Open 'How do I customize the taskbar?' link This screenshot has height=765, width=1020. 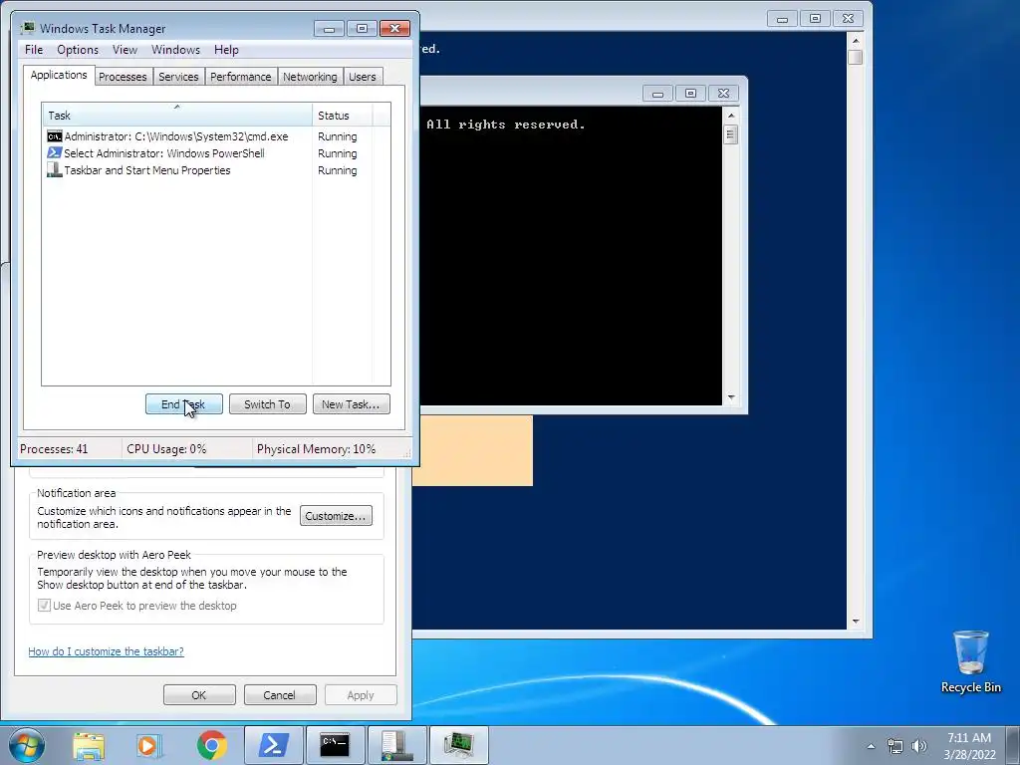coord(106,651)
